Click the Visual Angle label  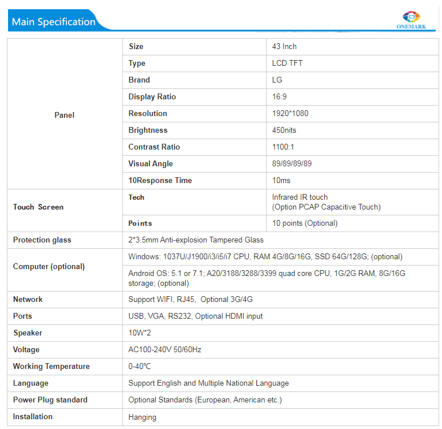[151, 164]
